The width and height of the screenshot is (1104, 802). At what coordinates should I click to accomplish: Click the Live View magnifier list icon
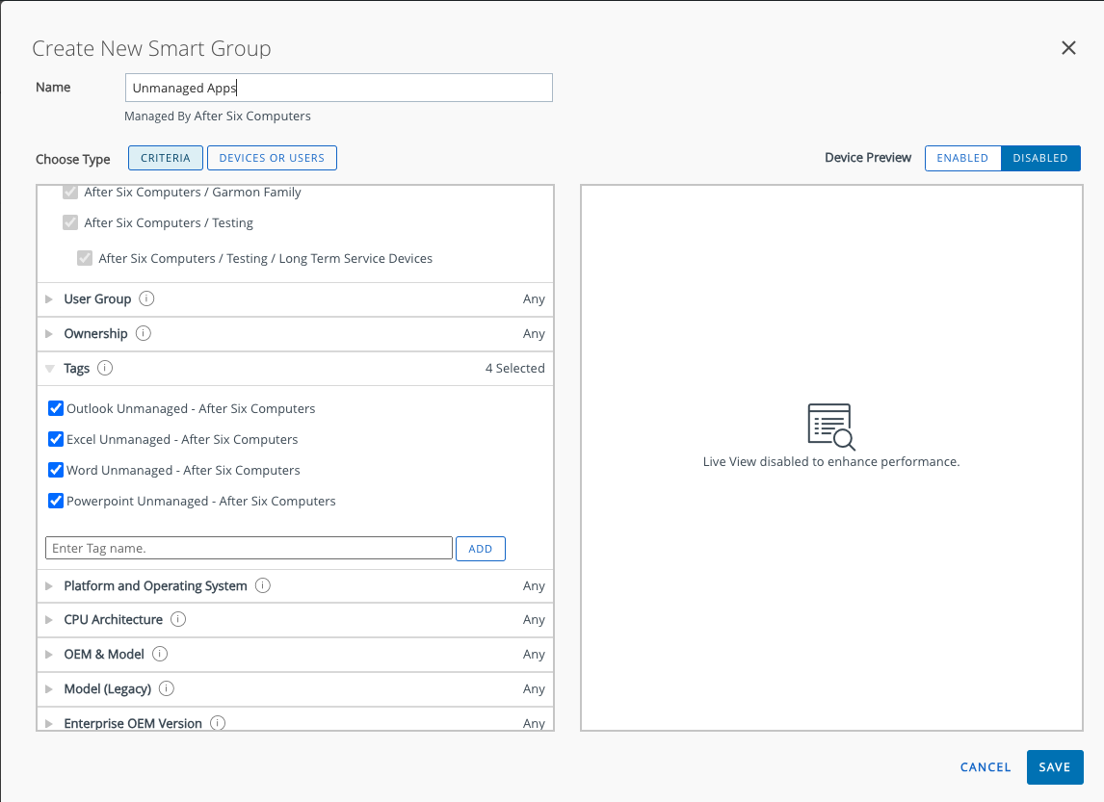click(830, 427)
